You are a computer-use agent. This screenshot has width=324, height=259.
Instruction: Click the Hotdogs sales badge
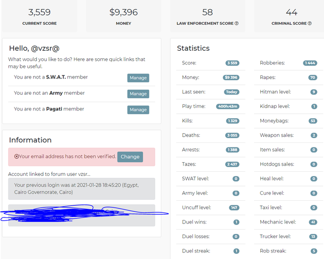pos(314,164)
